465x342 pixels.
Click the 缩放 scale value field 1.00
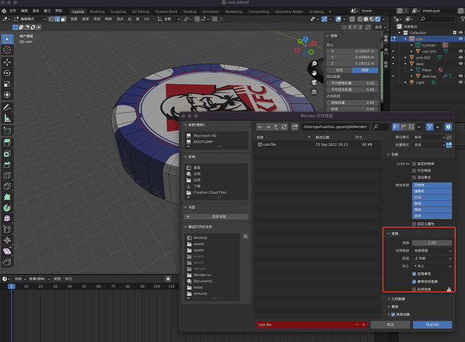[431, 242]
